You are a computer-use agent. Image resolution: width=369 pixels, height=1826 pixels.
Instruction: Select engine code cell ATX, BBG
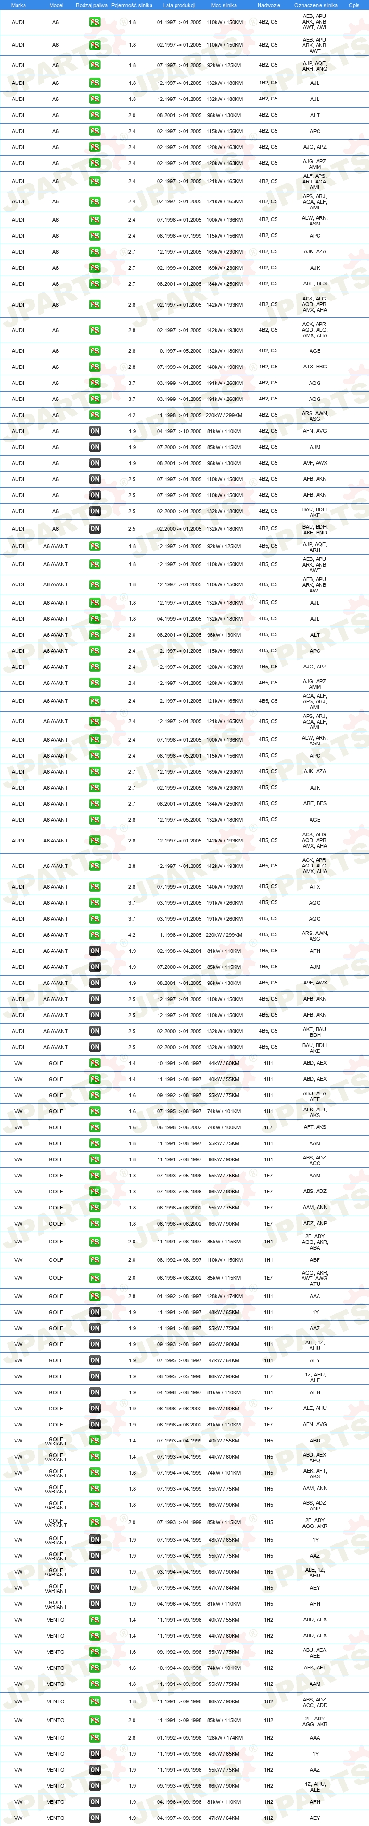[x=315, y=367]
